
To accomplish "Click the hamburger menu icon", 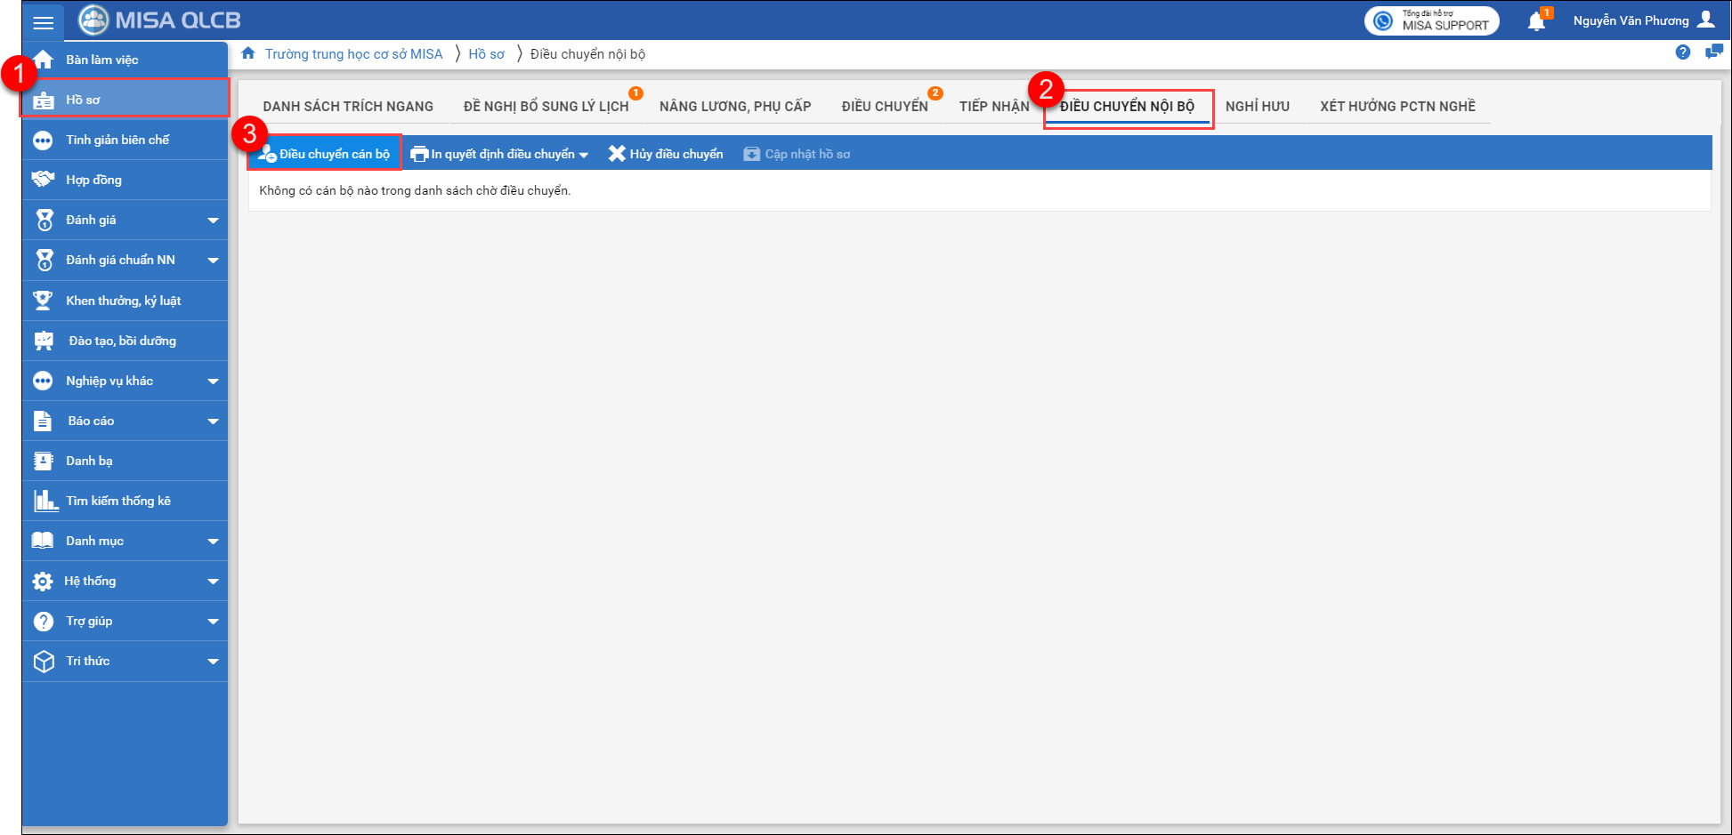I will (x=43, y=22).
